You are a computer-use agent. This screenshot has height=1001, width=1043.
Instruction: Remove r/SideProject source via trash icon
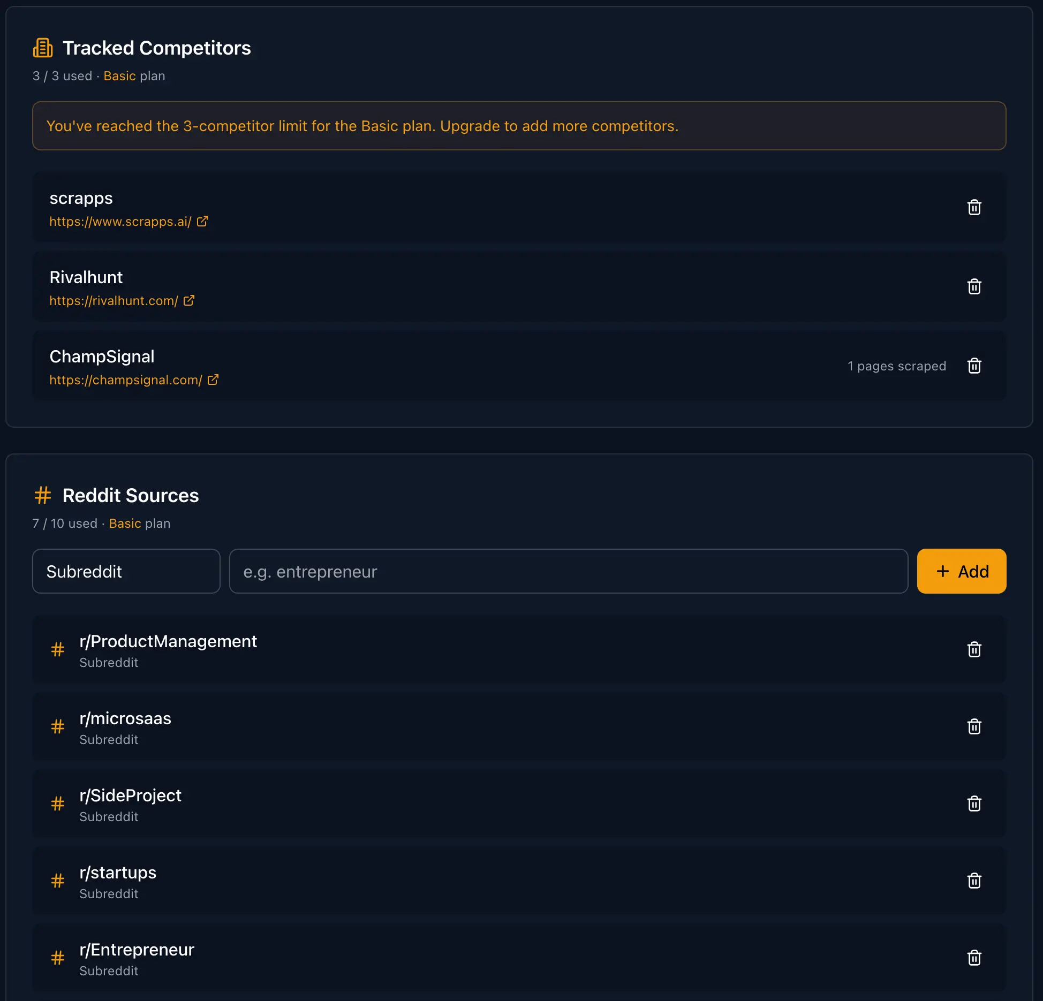[x=974, y=803]
